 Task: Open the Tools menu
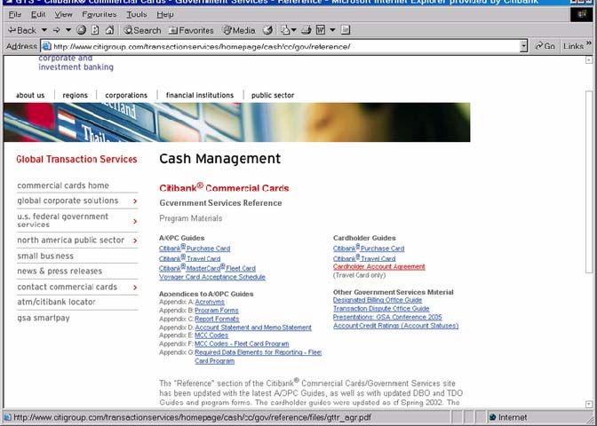[x=136, y=15]
